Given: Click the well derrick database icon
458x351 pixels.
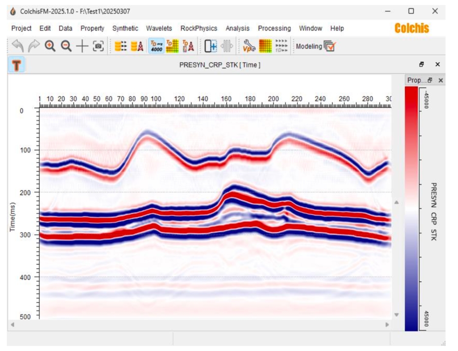Looking at the screenshot, I should click(x=137, y=46).
